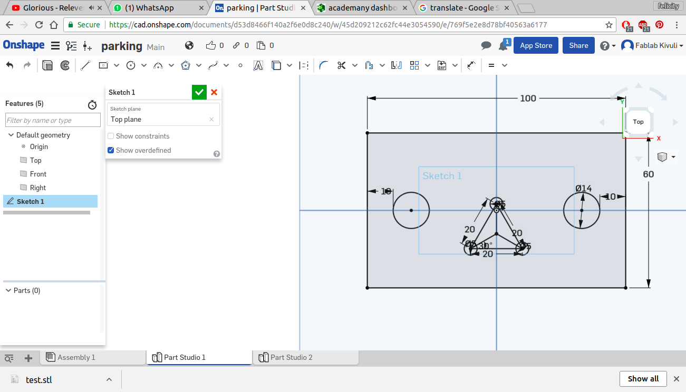Click the Part Studio 1 tab
The height and width of the screenshot is (392, 686).
click(199, 357)
